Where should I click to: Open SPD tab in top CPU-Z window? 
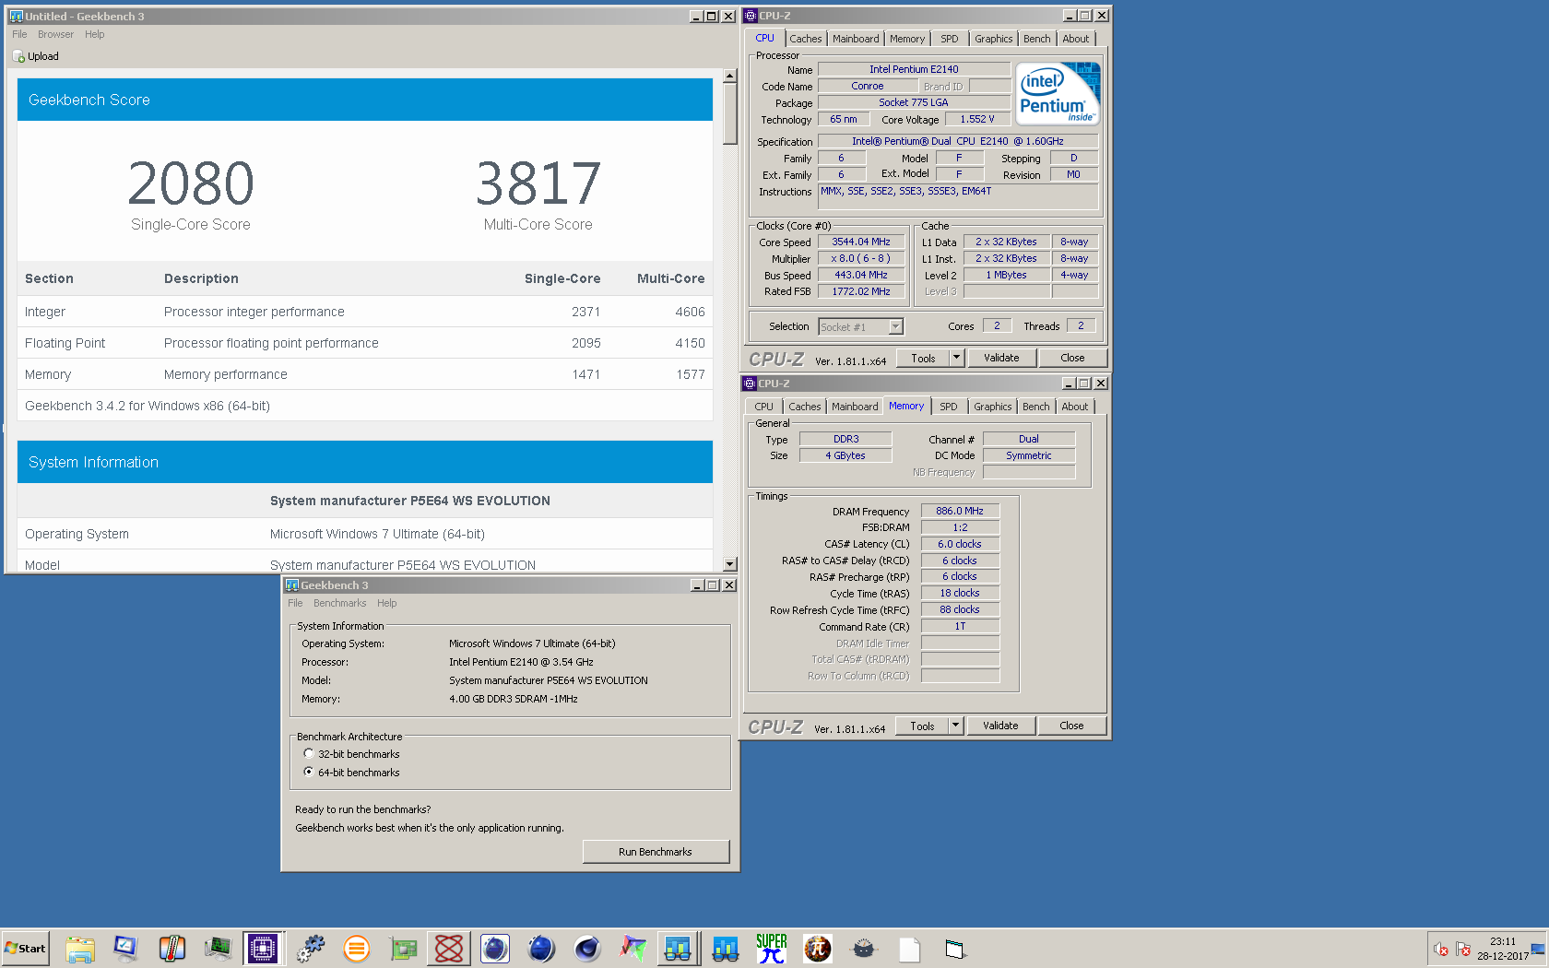tap(950, 39)
